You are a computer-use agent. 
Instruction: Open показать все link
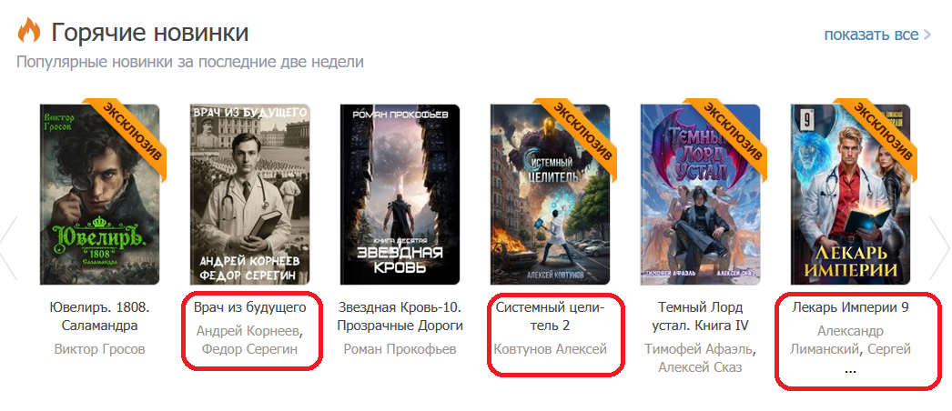(x=871, y=35)
